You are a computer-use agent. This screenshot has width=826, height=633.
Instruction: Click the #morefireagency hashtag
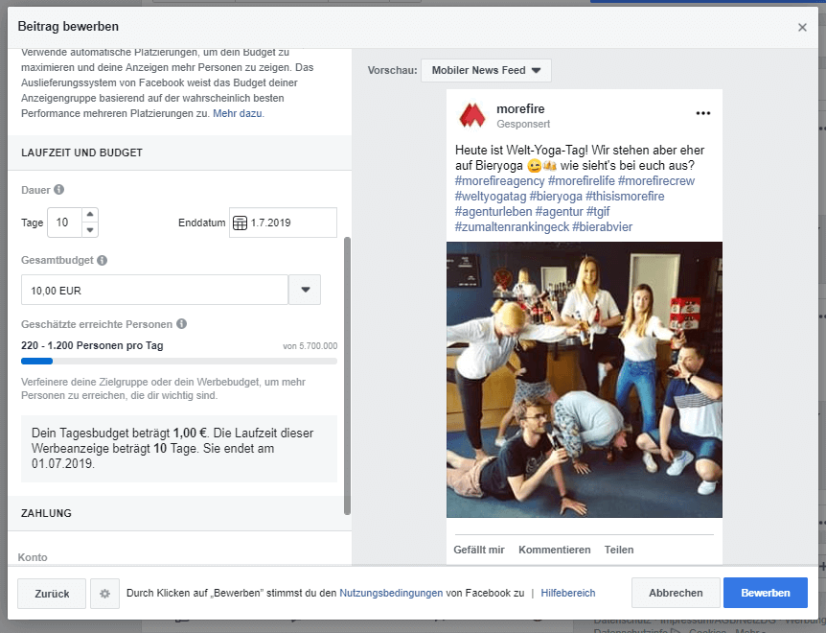click(x=499, y=180)
